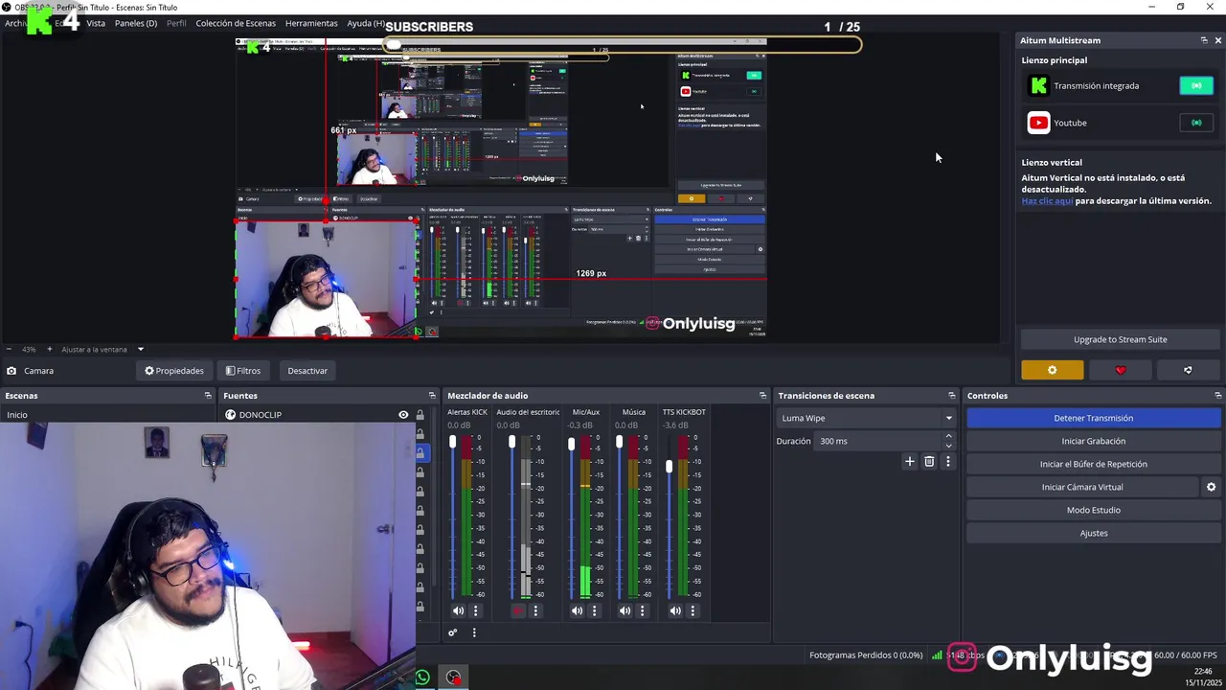Click the OBS icon in the taskbar
The image size is (1226, 690).
(x=453, y=678)
